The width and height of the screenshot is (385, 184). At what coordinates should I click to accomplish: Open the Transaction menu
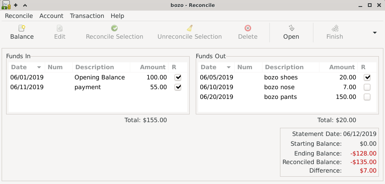(x=87, y=16)
